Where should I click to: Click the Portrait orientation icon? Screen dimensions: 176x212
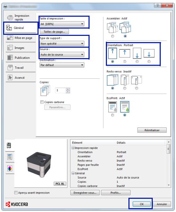pos(112,53)
